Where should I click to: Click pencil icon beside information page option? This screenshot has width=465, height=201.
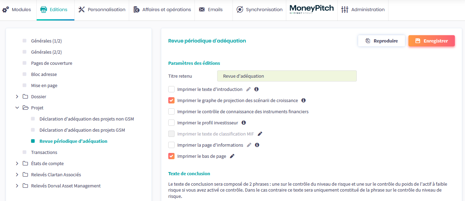[x=249, y=145]
